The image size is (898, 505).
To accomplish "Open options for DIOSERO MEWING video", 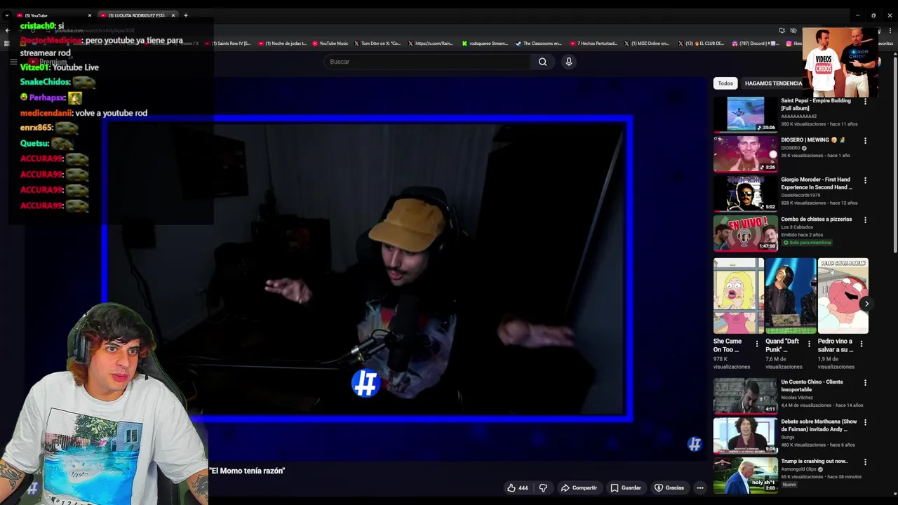I will click(865, 141).
